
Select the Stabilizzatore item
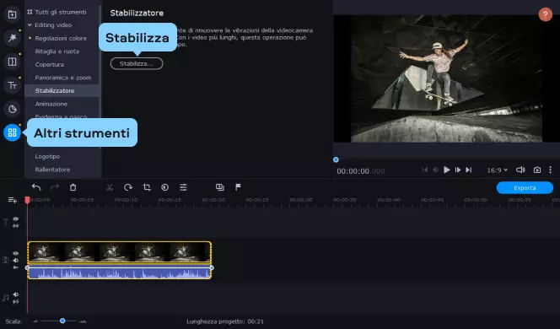[62, 91]
